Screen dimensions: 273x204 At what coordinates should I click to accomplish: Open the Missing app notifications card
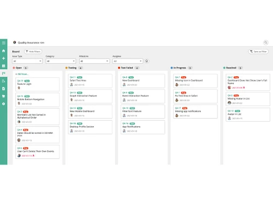coord(195,112)
